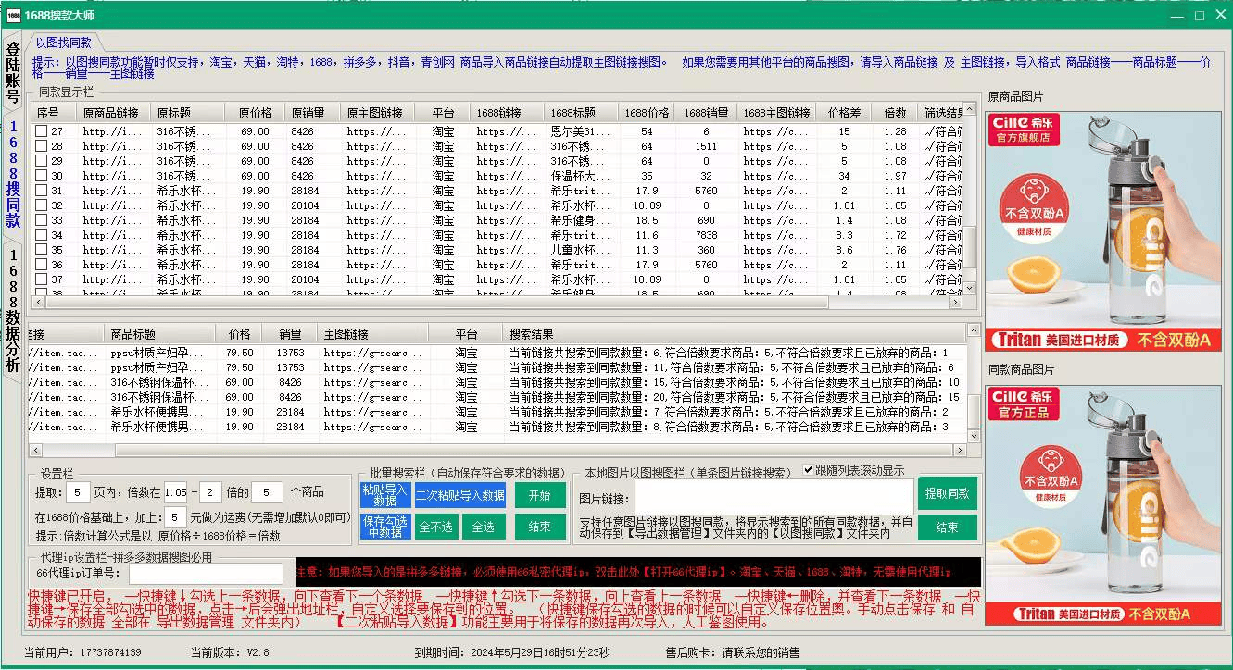Select all rows with 全选 button
Image resolution: width=1233 pixels, height=670 pixels.
pos(484,527)
